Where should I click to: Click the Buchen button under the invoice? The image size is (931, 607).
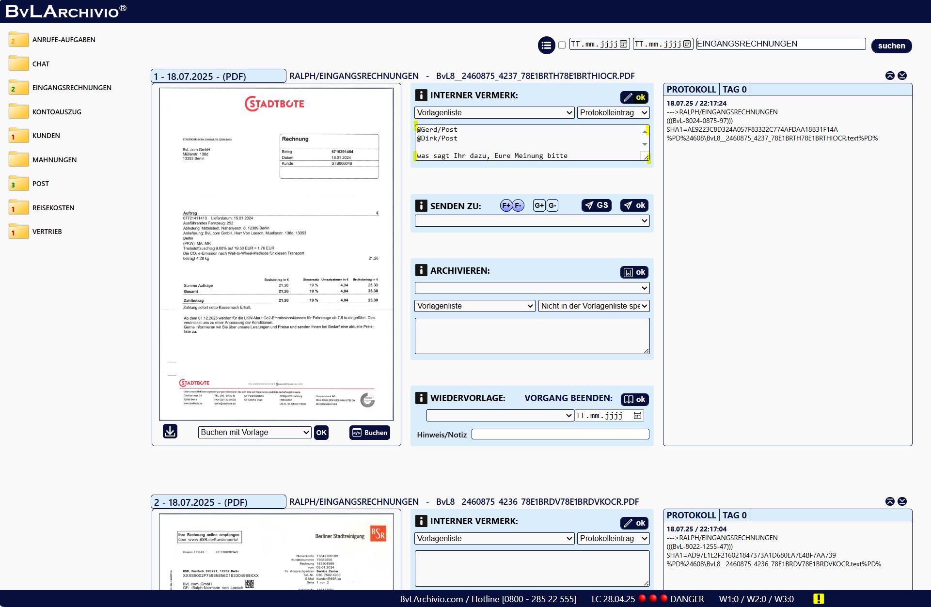pyautogui.click(x=370, y=433)
